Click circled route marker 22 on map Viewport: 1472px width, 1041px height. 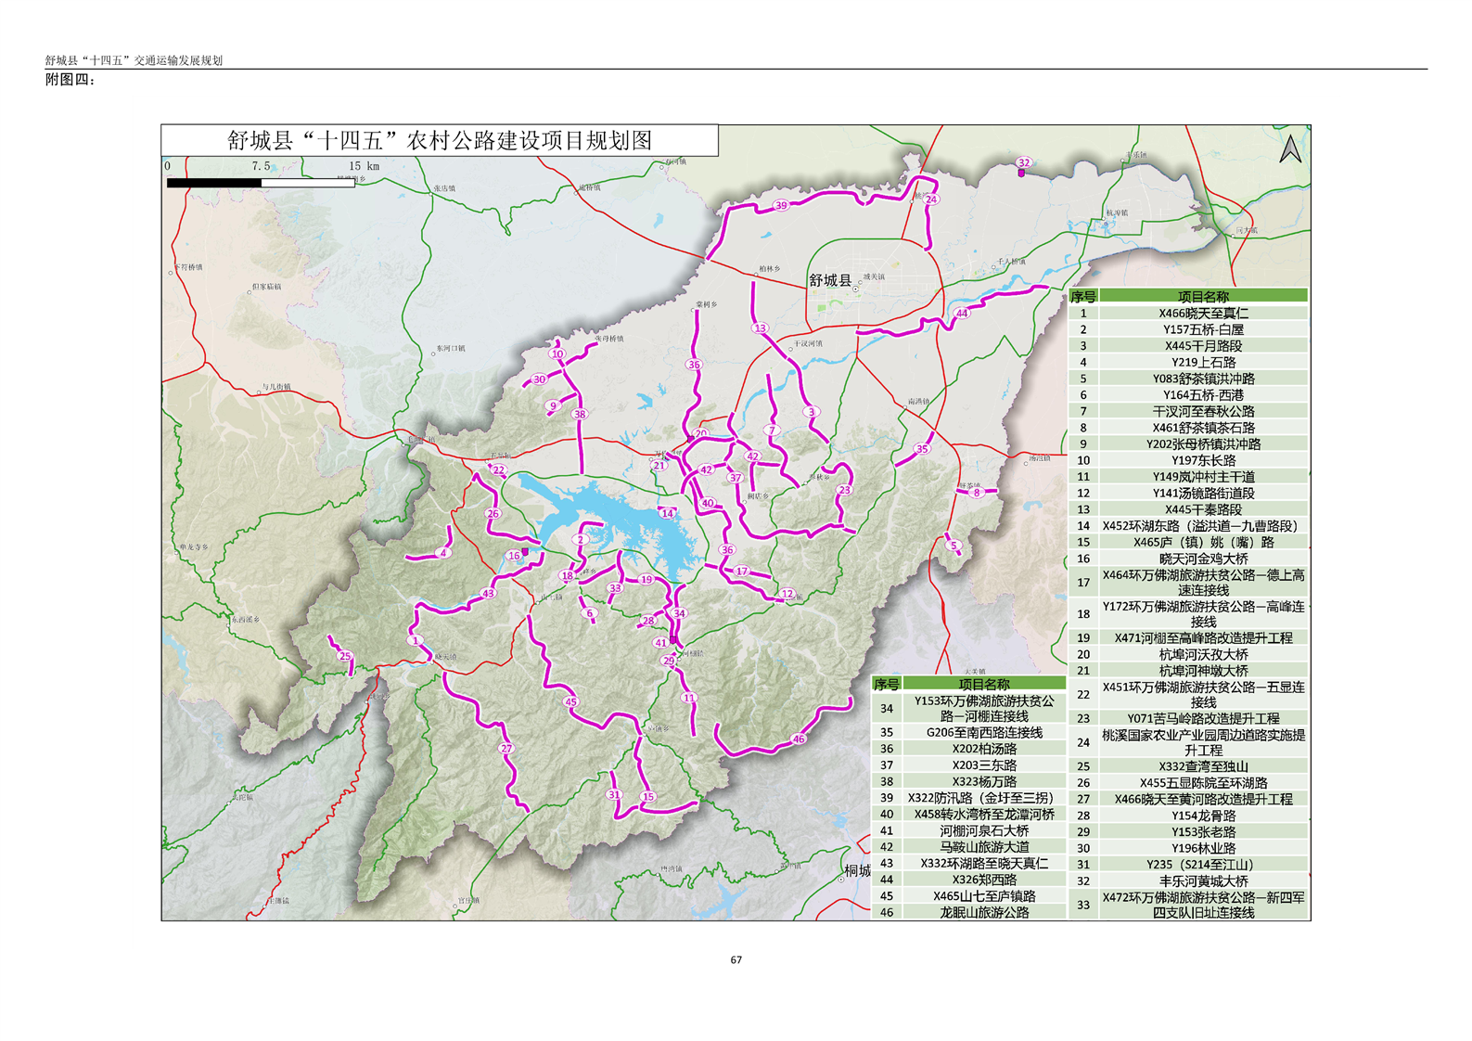tap(499, 470)
